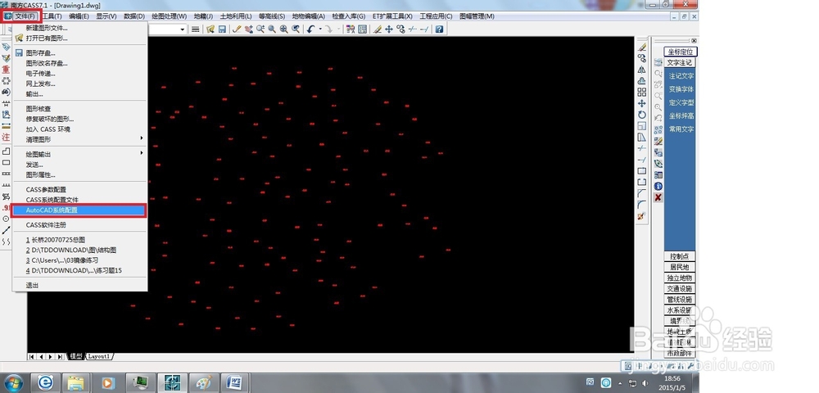819x393 pixels.
Task: Click the 控制点 category button
Action: 680,256
